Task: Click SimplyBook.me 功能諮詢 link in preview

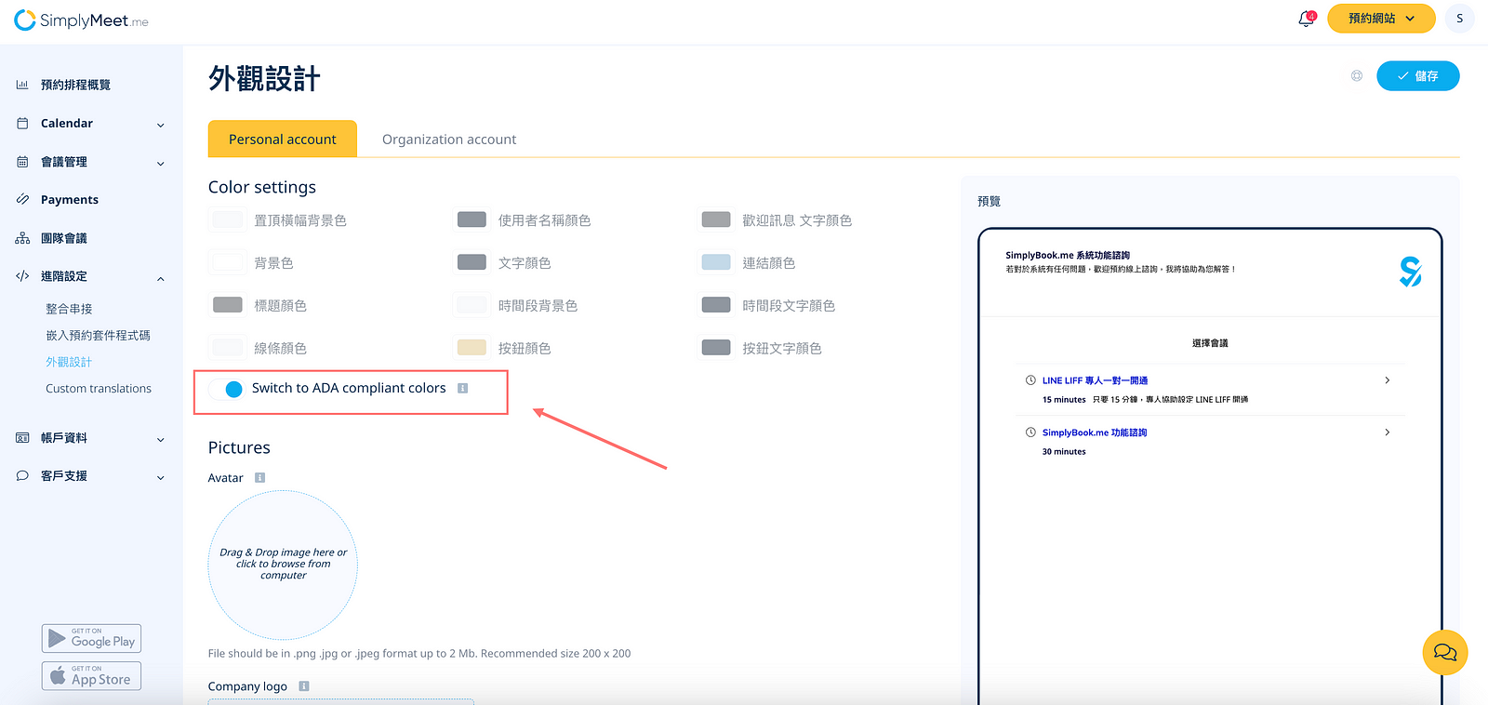Action: point(1095,432)
